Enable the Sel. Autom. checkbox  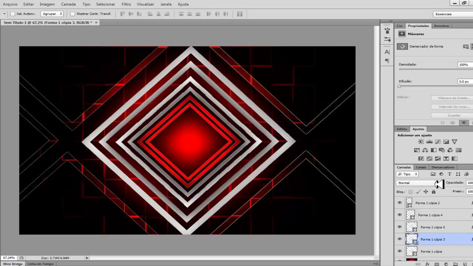(x=13, y=14)
